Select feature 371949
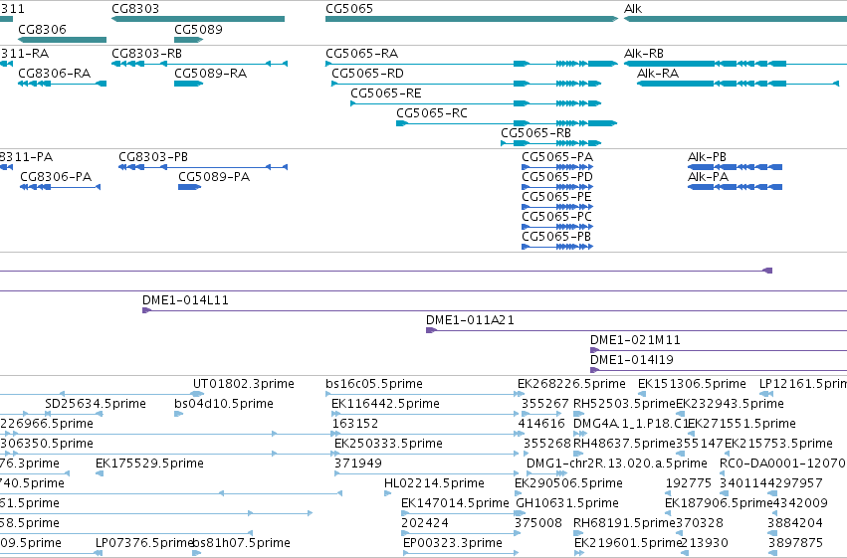The image size is (847, 558). pos(357,464)
